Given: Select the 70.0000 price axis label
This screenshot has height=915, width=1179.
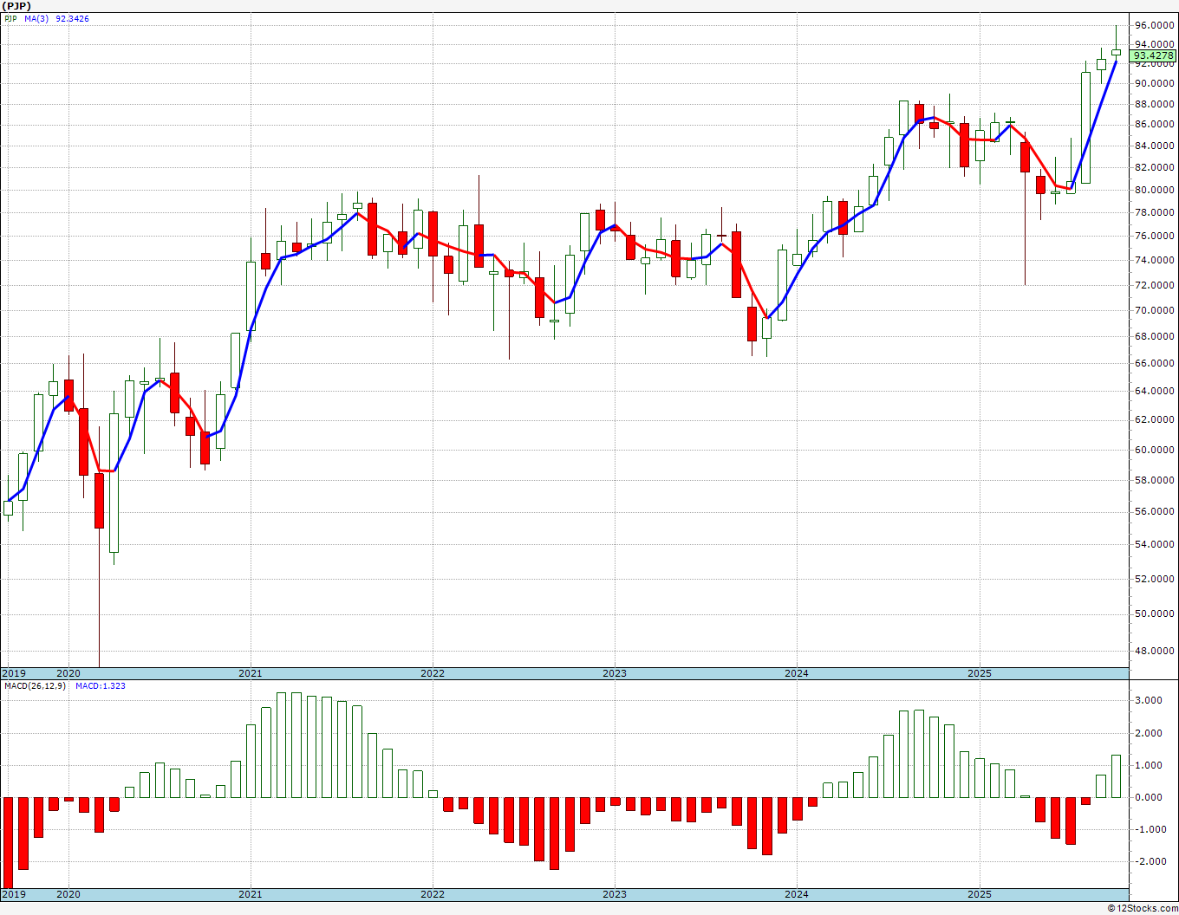Looking at the screenshot, I should tap(1155, 310).
